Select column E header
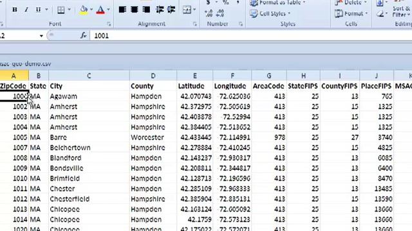412x231 pixels. [x=194, y=76]
